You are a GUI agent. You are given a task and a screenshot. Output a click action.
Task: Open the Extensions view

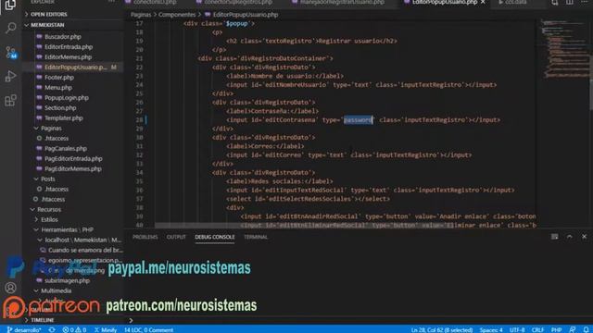[x=10, y=101]
